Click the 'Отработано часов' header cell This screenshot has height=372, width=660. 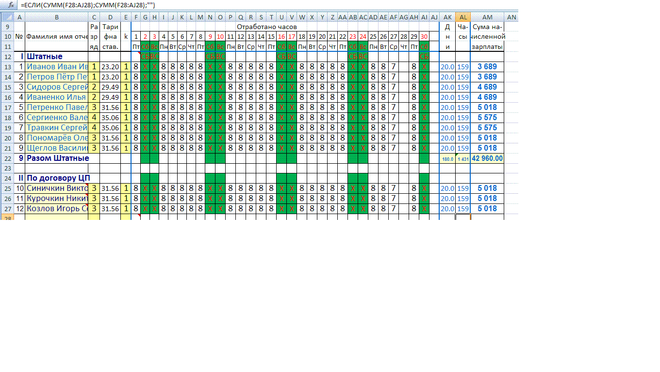266,27
